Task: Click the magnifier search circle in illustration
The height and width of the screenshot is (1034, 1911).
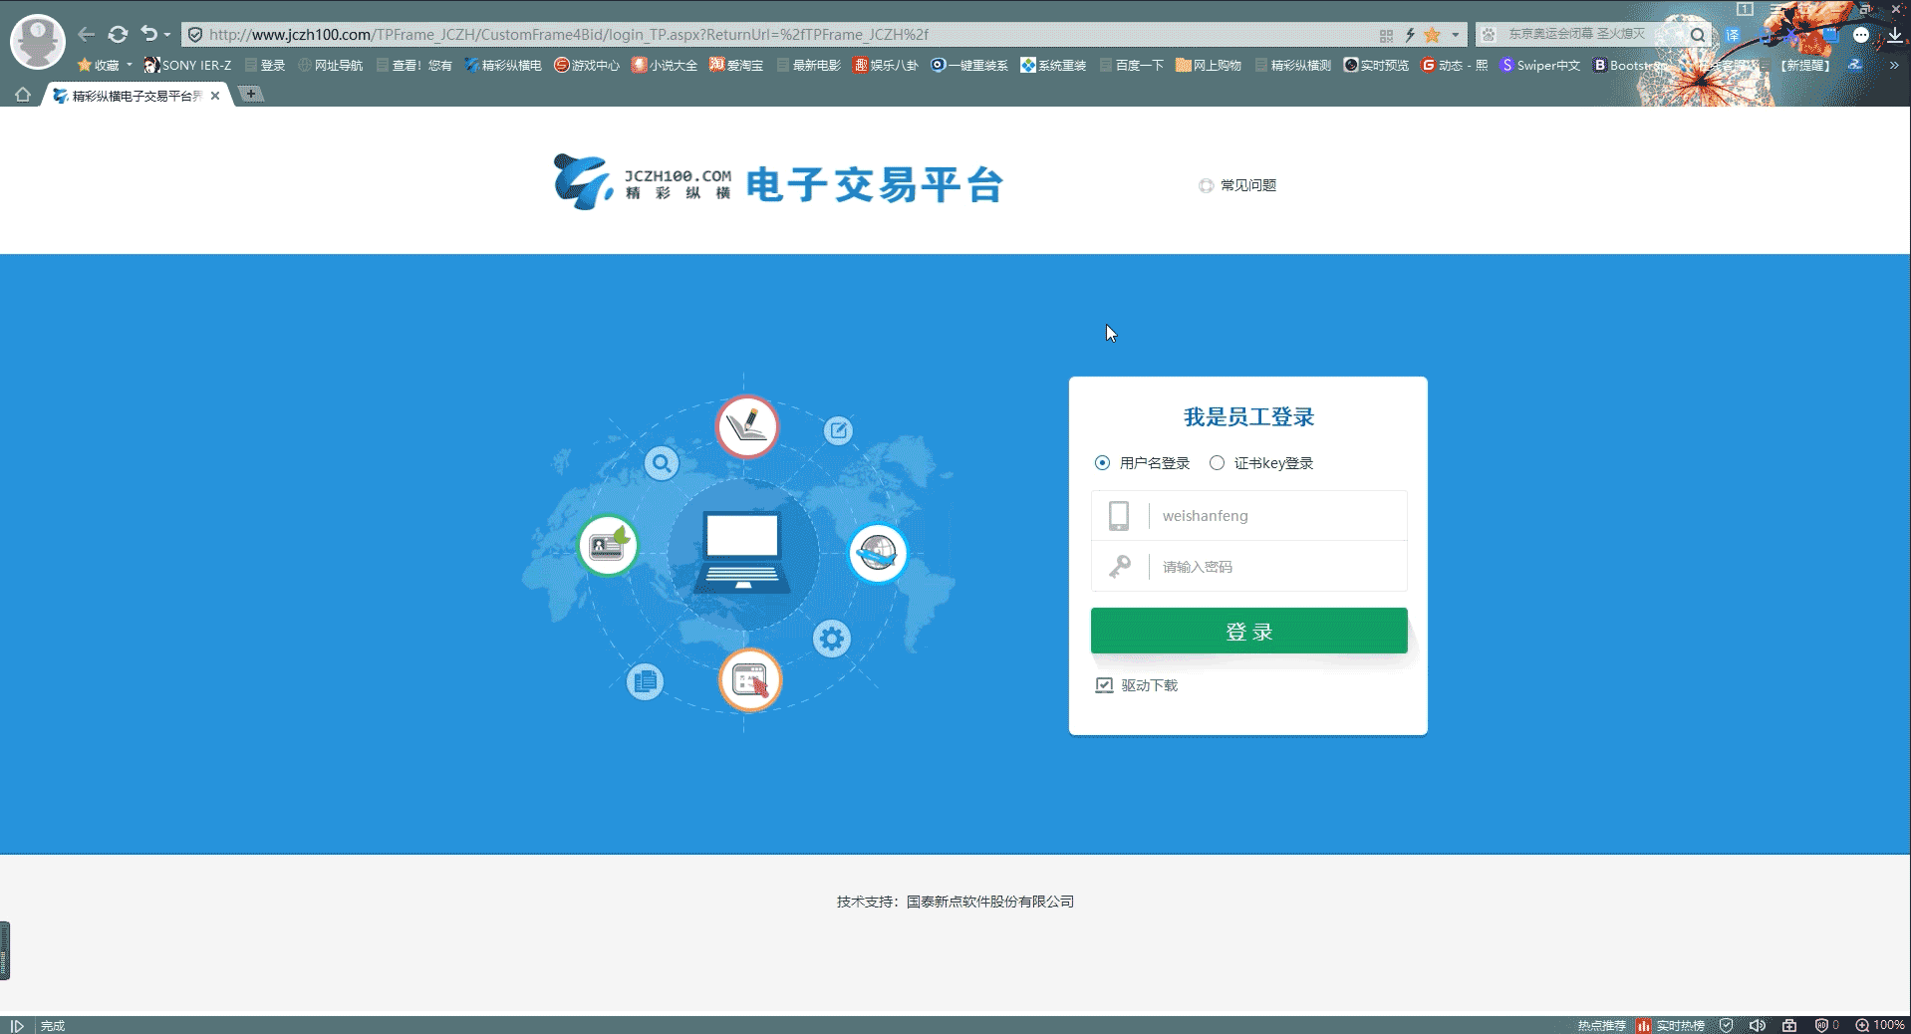Action: tap(662, 463)
